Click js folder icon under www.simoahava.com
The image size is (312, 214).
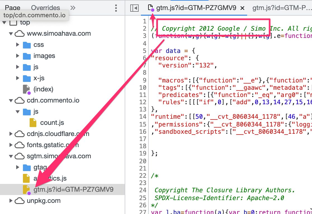coord(27,67)
